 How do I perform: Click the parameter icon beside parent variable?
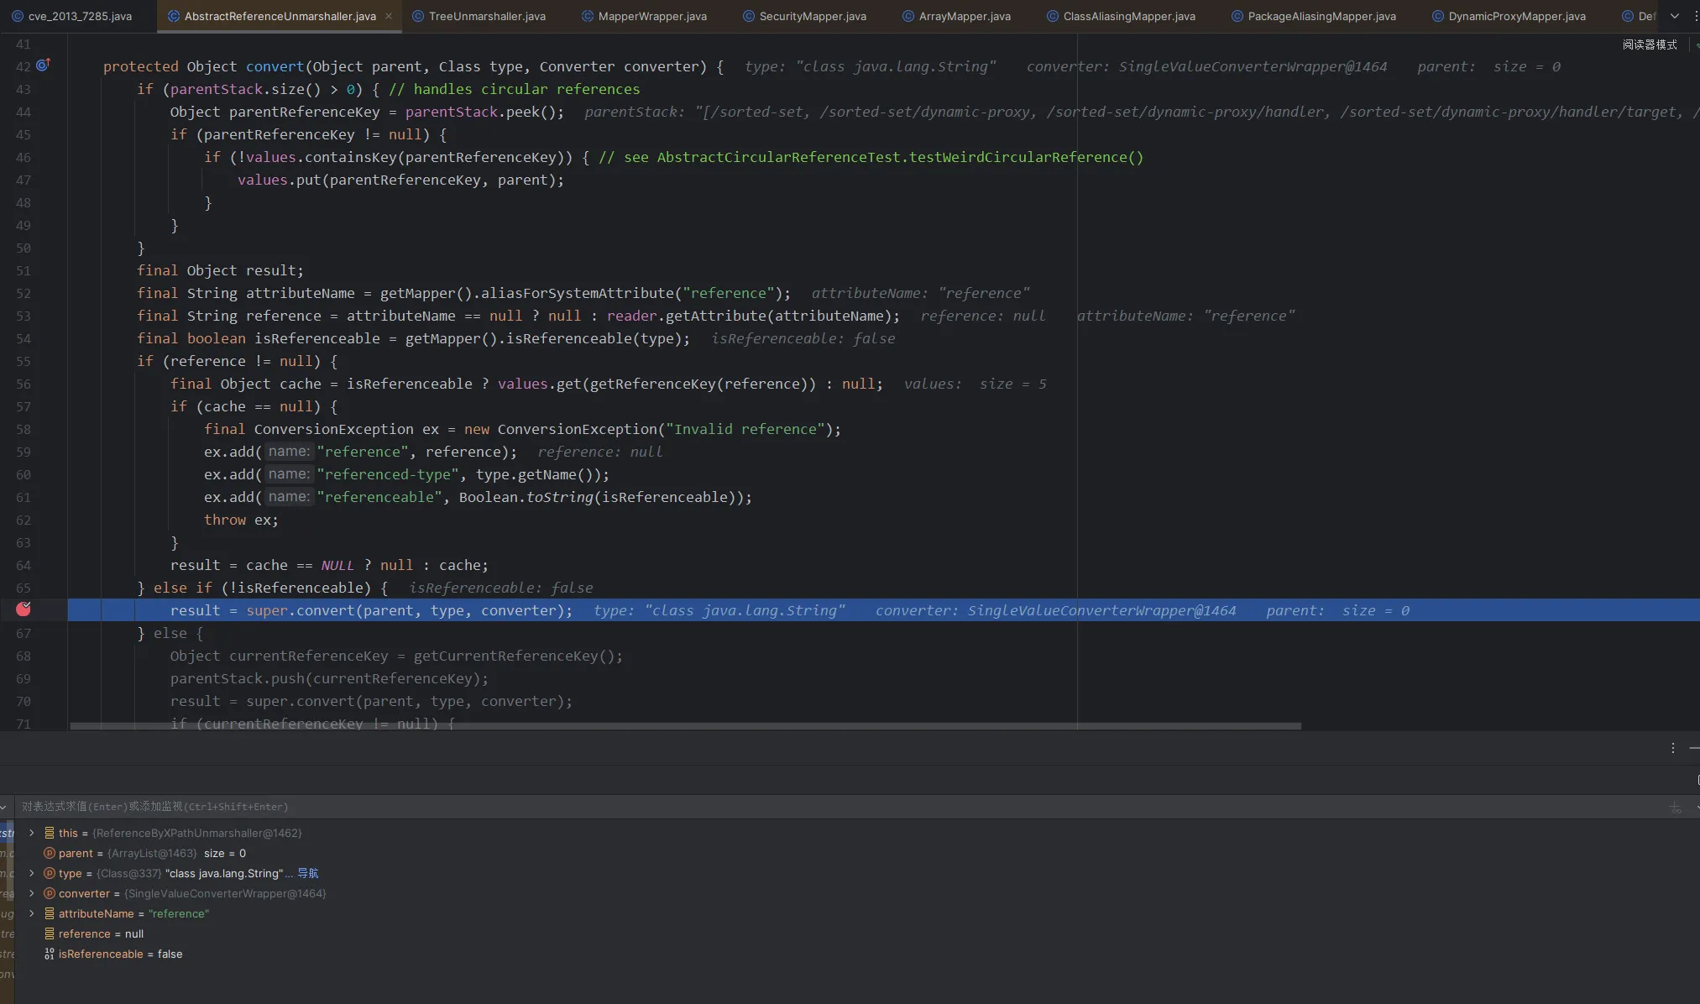point(50,853)
